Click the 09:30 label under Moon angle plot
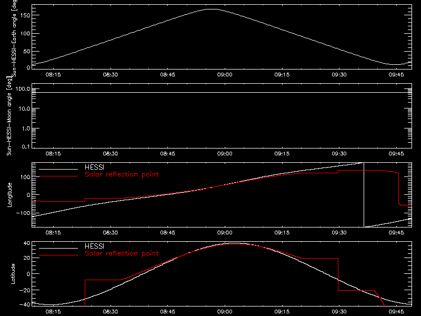The image size is (421, 316). tap(339, 154)
